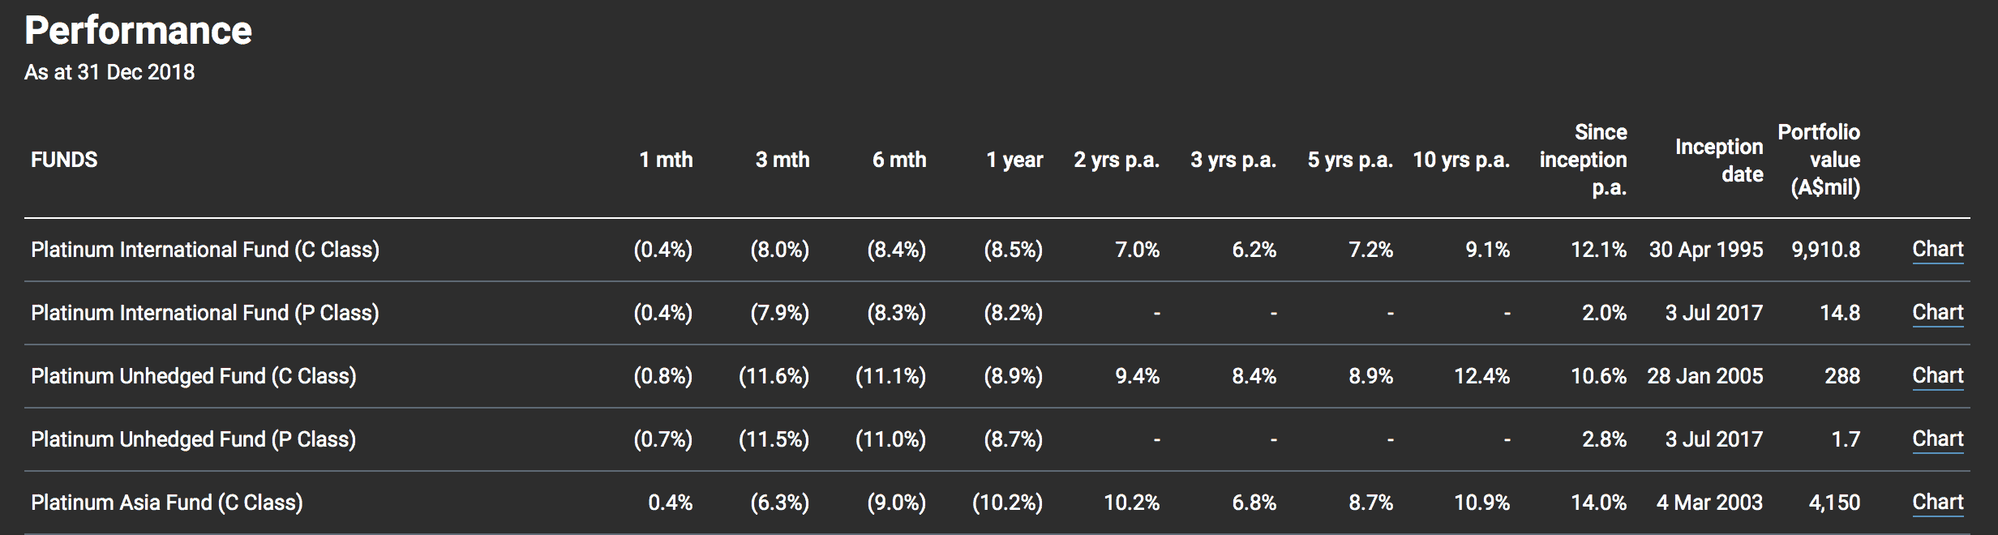This screenshot has width=1998, height=535.
Task: Open Chart link for Platinum Unhedged Fund P Class
Action: pos(1937,439)
